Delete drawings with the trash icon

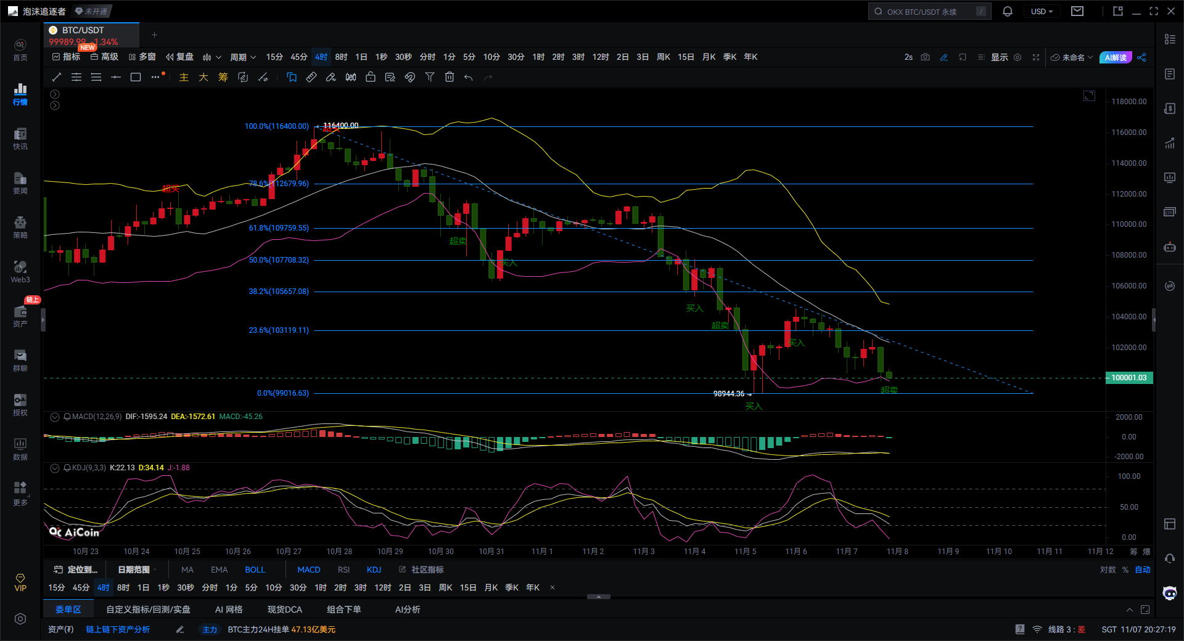pyautogui.click(x=450, y=77)
